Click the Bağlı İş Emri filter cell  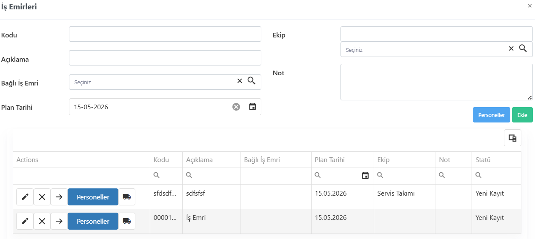pyautogui.click(x=276, y=176)
